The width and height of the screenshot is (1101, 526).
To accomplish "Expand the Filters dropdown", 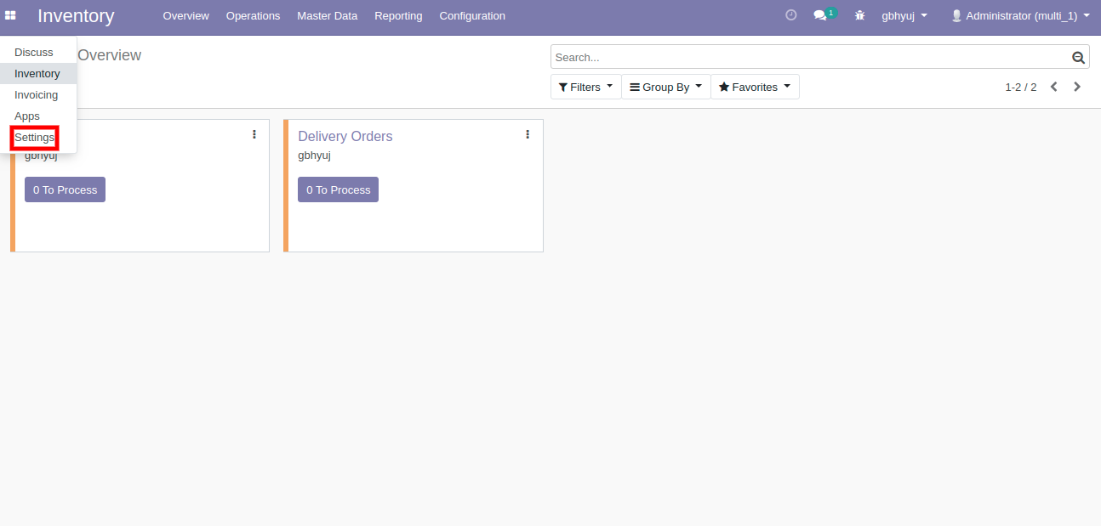I will pos(585,87).
